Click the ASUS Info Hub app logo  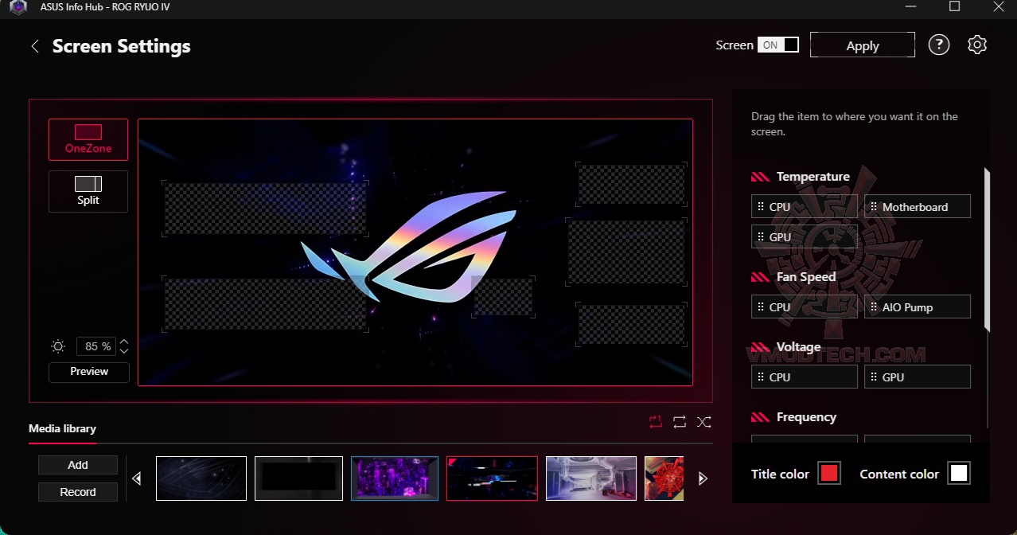coord(18,7)
